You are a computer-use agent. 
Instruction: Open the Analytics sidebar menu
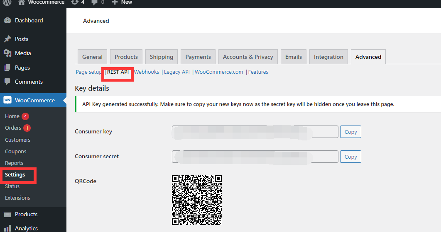(26, 228)
